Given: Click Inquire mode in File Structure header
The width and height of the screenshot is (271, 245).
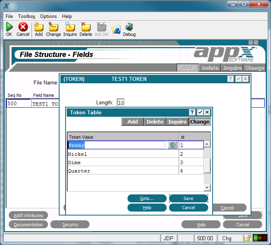Looking at the screenshot, I should [x=232, y=68].
